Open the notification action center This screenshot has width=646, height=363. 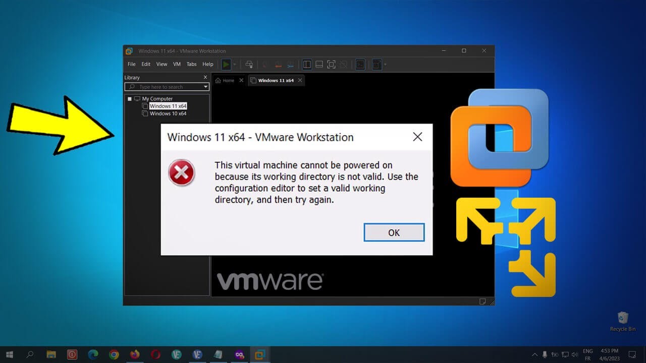(632, 354)
